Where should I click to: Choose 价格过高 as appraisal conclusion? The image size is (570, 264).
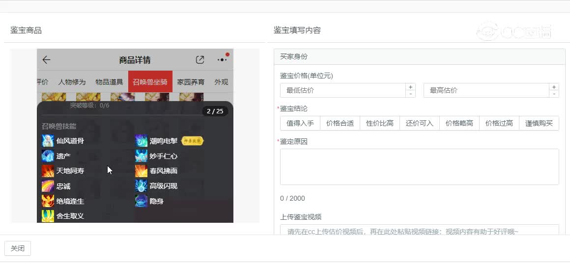tap(499, 123)
